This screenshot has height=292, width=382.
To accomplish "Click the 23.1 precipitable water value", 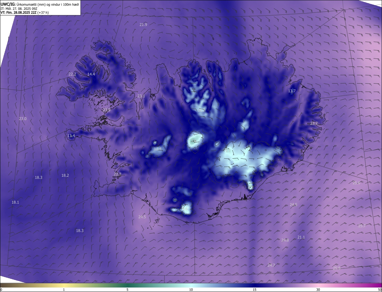I will pyautogui.click(x=141, y=96).
